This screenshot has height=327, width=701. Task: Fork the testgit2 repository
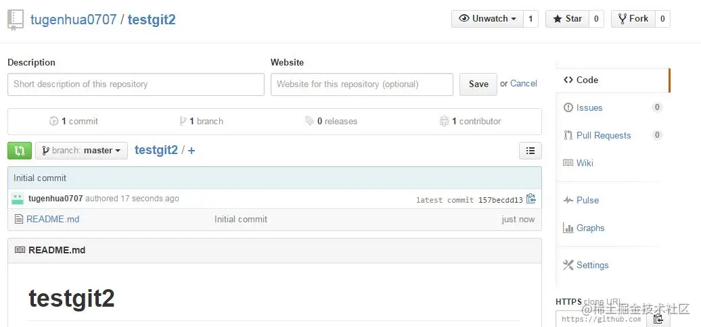[633, 19]
